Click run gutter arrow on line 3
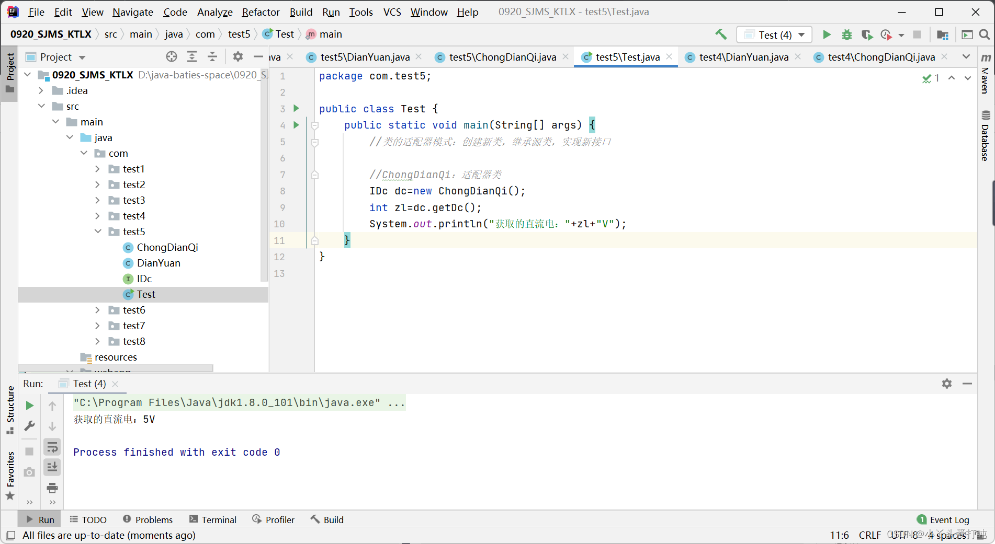The height and width of the screenshot is (544, 995). [296, 108]
